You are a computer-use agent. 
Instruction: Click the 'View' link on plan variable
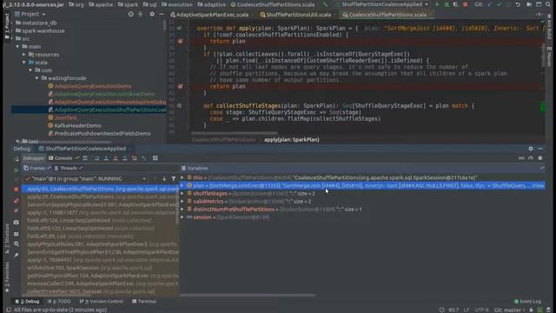(x=538, y=185)
